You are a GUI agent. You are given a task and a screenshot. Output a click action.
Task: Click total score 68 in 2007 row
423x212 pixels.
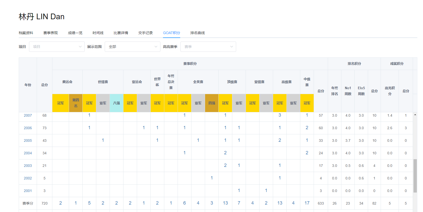44,115
